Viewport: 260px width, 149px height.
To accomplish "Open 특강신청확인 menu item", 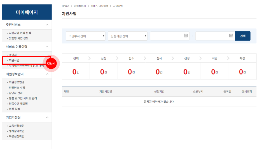I will 17,136.
